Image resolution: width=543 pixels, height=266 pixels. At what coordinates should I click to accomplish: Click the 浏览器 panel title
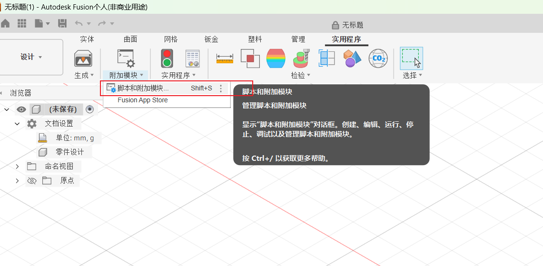tap(20, 93)
